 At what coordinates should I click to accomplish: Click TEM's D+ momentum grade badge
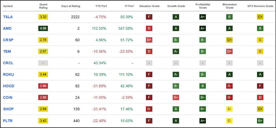click(229, 51)
